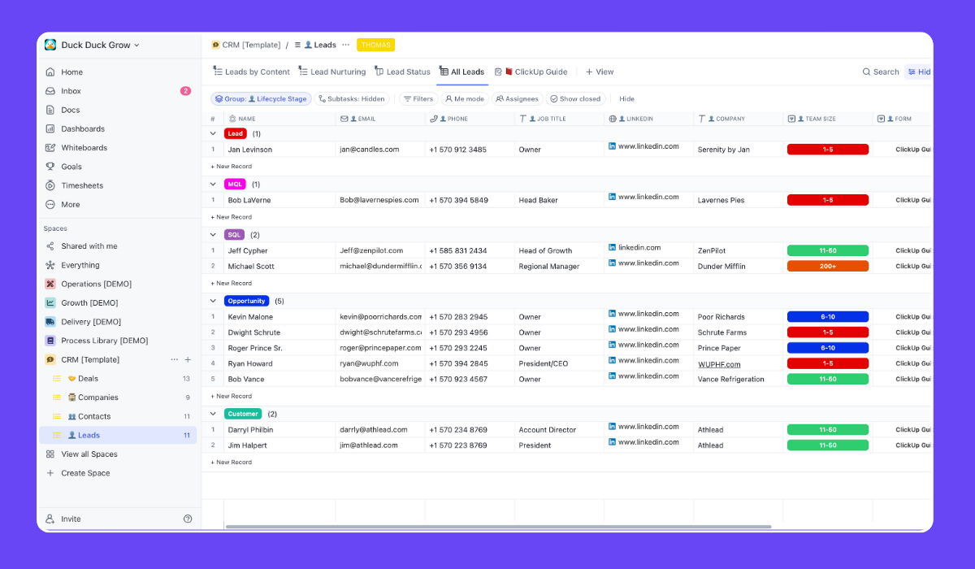Open Dashboards from the sidebar
Image resolution: width=975 pixels, height=569 pixels.
80,128
